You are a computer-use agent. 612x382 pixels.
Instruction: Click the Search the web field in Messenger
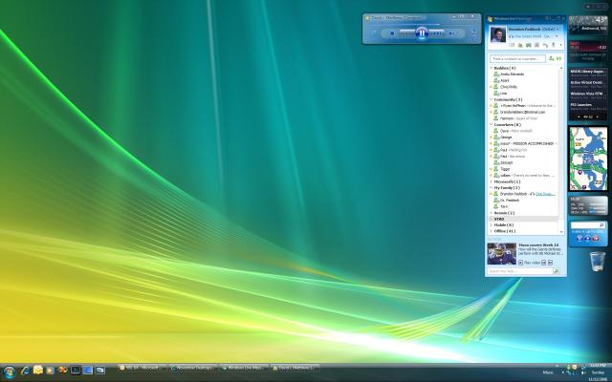tap(520, 271)
